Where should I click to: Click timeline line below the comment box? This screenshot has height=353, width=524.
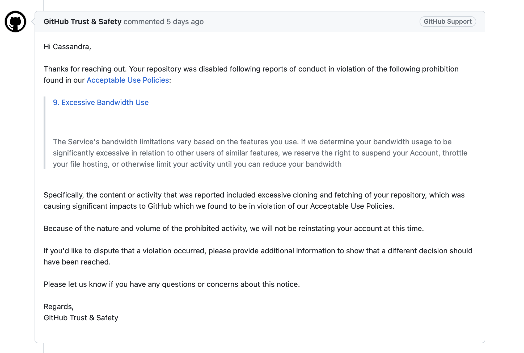[44, 348]
